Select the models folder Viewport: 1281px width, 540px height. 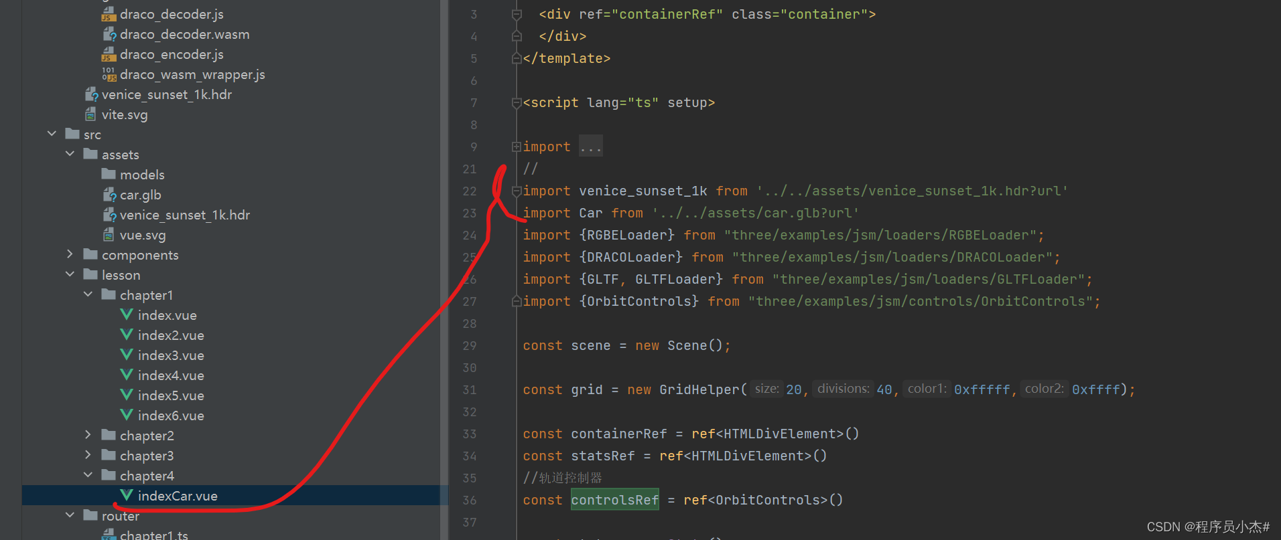click(x=142, y=175)
